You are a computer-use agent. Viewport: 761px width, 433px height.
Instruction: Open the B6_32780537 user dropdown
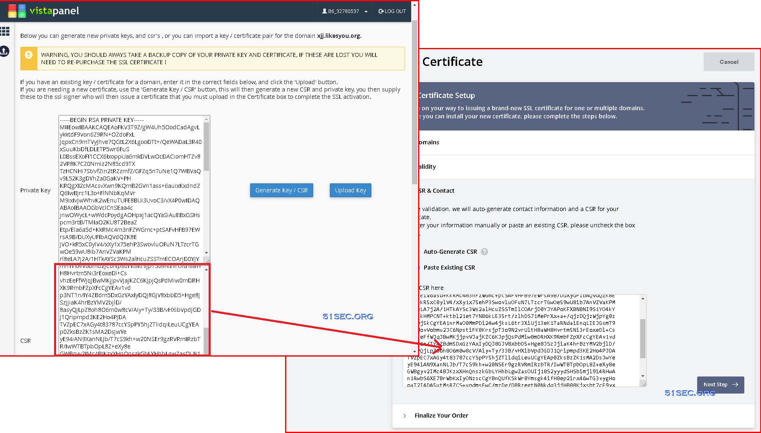(x=345, y=11)
